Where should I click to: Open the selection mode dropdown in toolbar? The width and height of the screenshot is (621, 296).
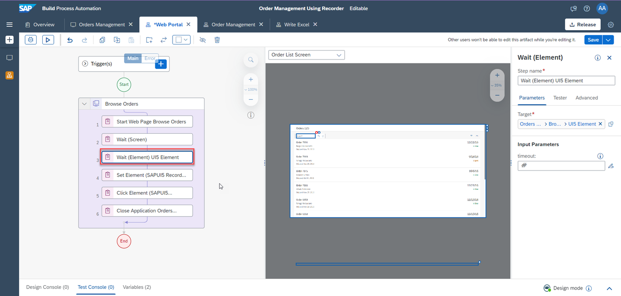coord(181,40)
